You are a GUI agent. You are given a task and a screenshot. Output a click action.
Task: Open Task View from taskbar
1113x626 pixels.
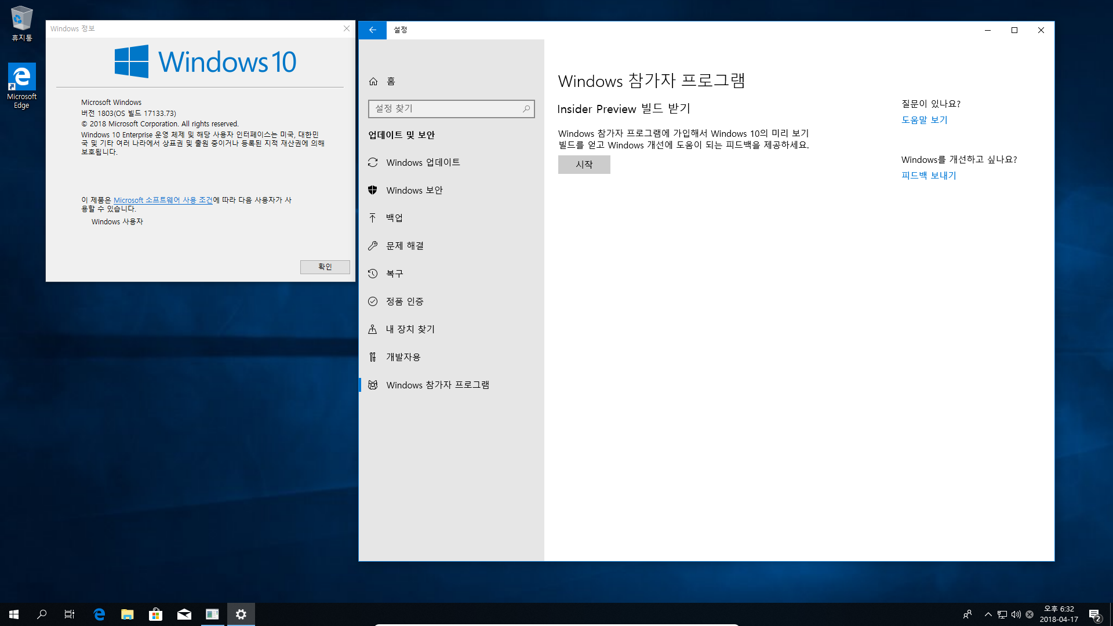click(70, 614)
